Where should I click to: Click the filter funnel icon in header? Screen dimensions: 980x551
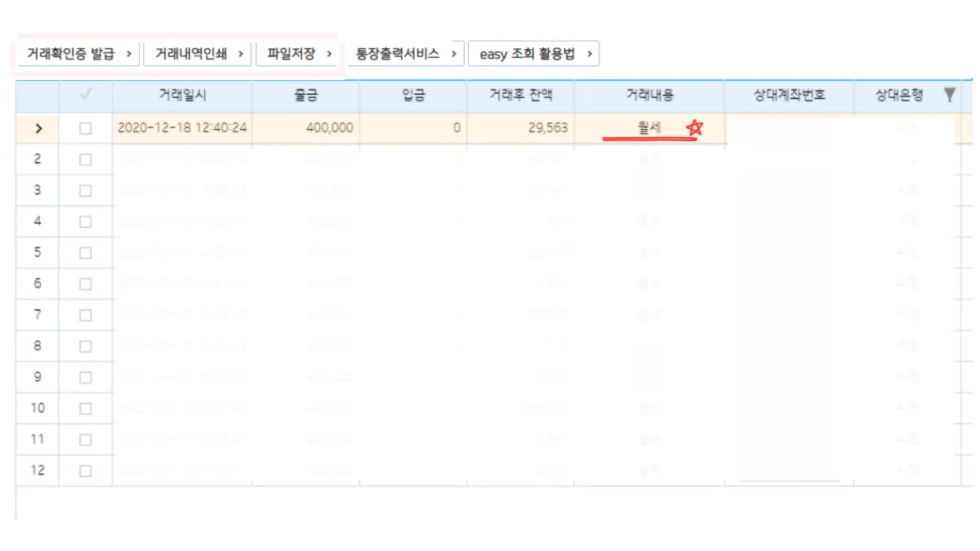[949, 96]
